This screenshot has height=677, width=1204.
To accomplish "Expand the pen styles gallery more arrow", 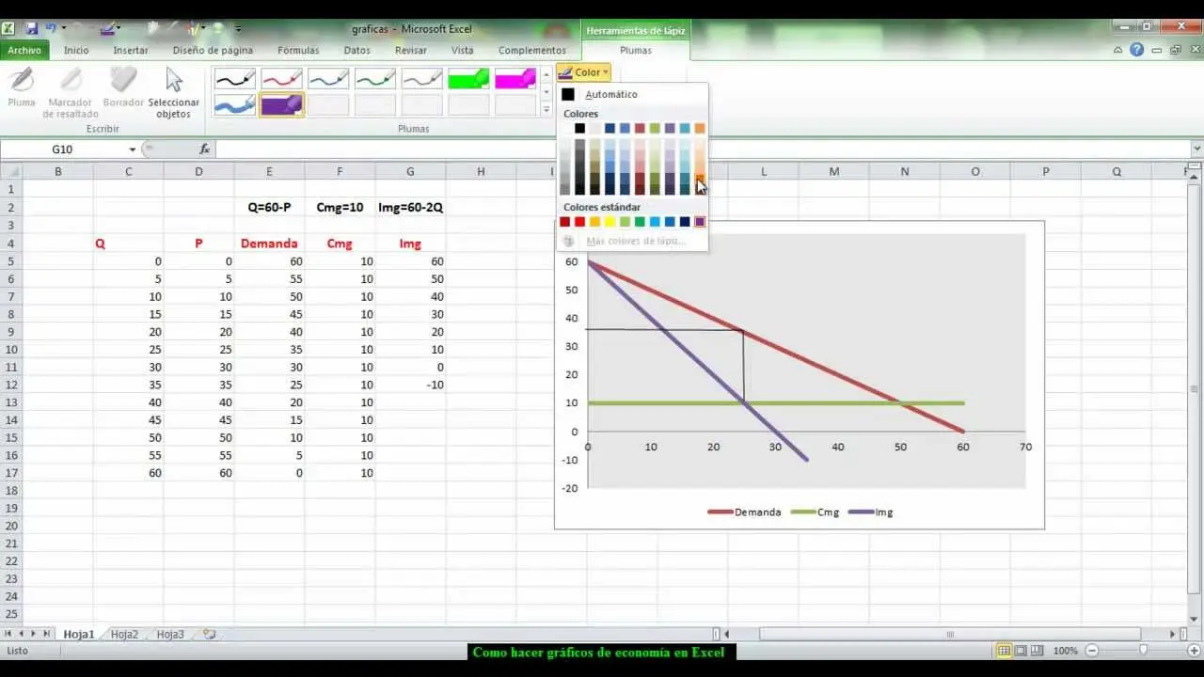I will (x=547, y=110).
